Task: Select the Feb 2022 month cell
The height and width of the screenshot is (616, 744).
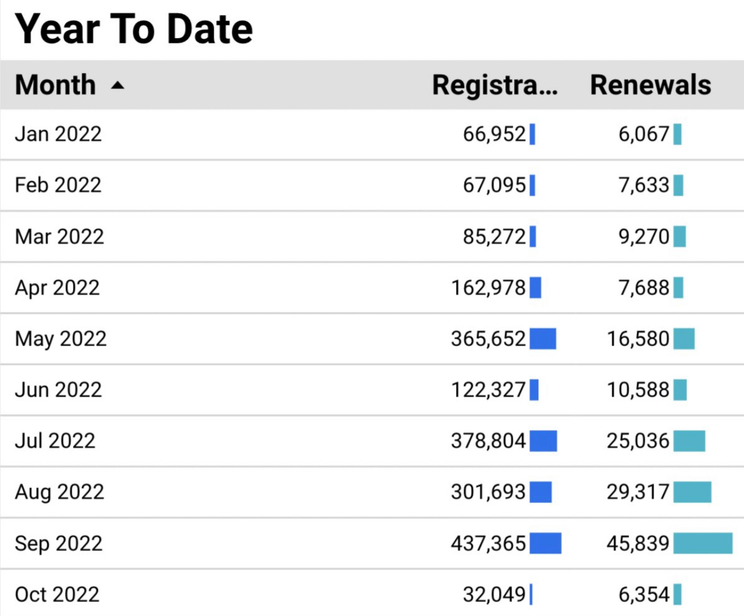Action: [58, 185]
